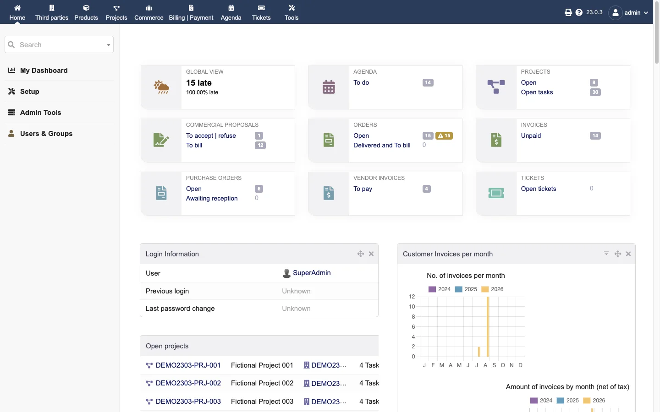The height and width of the screenshot is (412, 660).
Task: Click the Agenda calendar icon in widget
Action: click(329, 87)
